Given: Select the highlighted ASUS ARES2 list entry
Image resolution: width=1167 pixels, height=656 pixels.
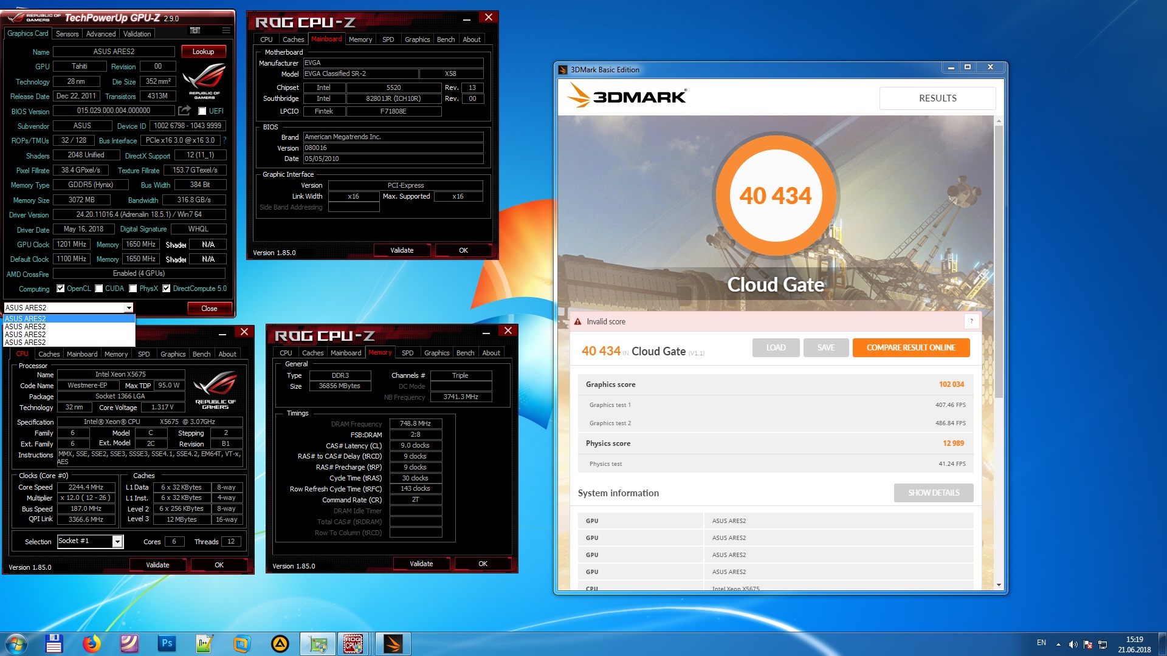Looking at the screenshot, I should [x=68, y=318].
